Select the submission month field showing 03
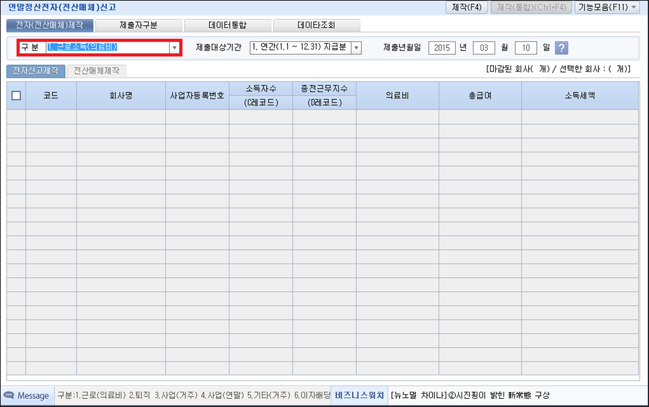 click(484, 48)
